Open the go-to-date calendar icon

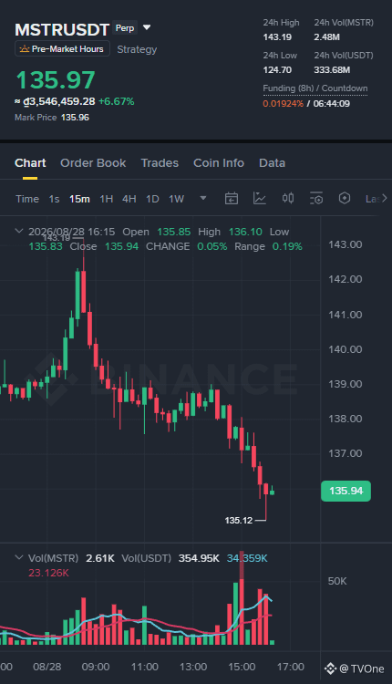tap(232, 199)
